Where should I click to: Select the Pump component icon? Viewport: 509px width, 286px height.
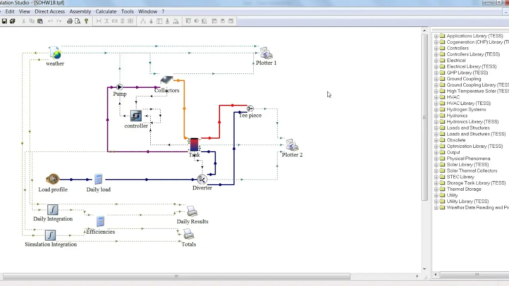[119, 87]
